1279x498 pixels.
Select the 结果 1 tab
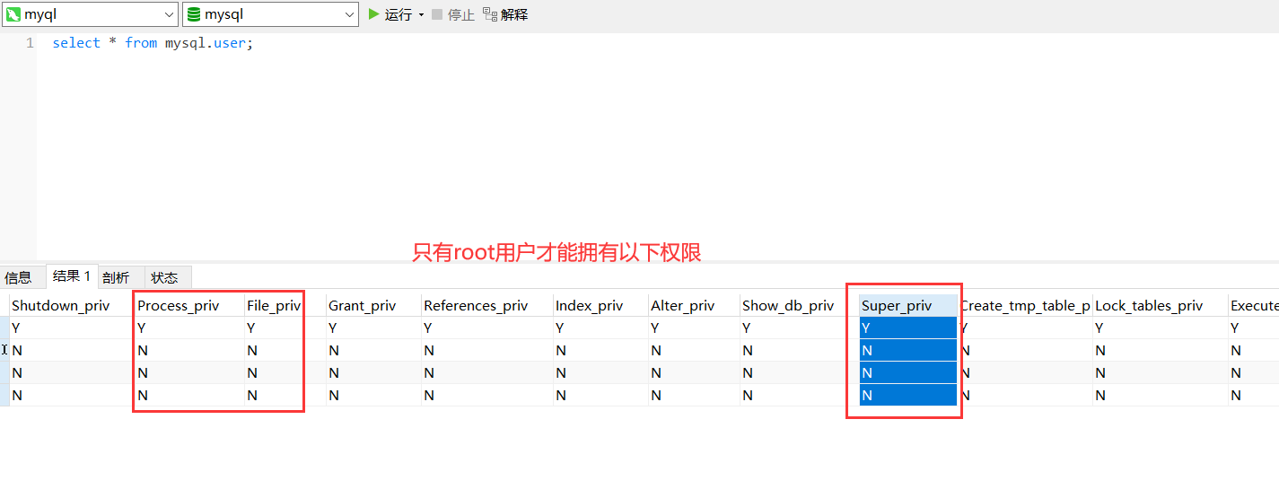click(72, 276)
